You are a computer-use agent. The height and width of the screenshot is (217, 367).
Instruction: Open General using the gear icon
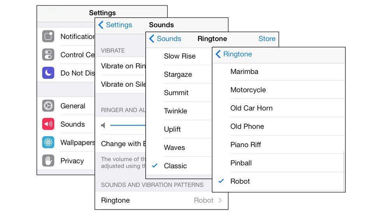[48, 105]
